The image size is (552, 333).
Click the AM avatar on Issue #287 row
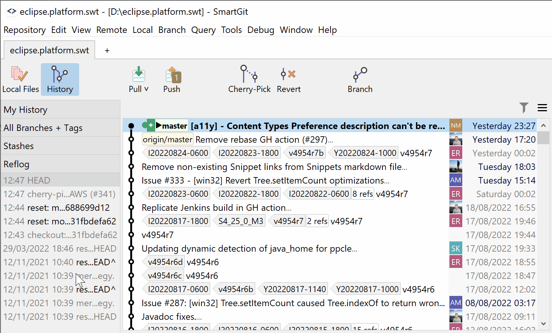click(x=456, y=303)
